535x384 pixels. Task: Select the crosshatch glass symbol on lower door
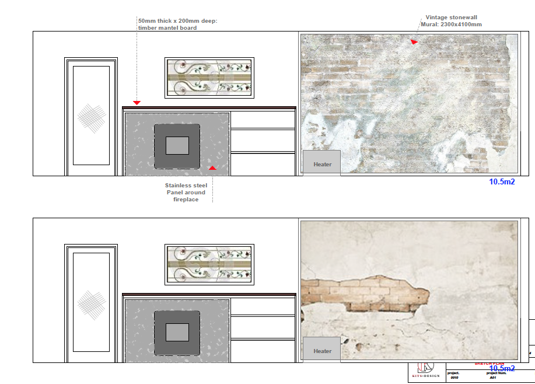(90, 305)
